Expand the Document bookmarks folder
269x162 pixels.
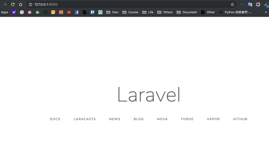click(187, 12)
